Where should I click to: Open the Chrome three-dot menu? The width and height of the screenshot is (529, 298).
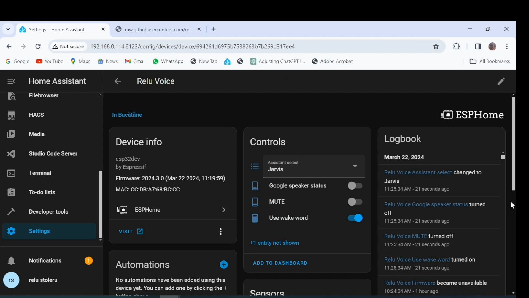[x=507, y=46]
